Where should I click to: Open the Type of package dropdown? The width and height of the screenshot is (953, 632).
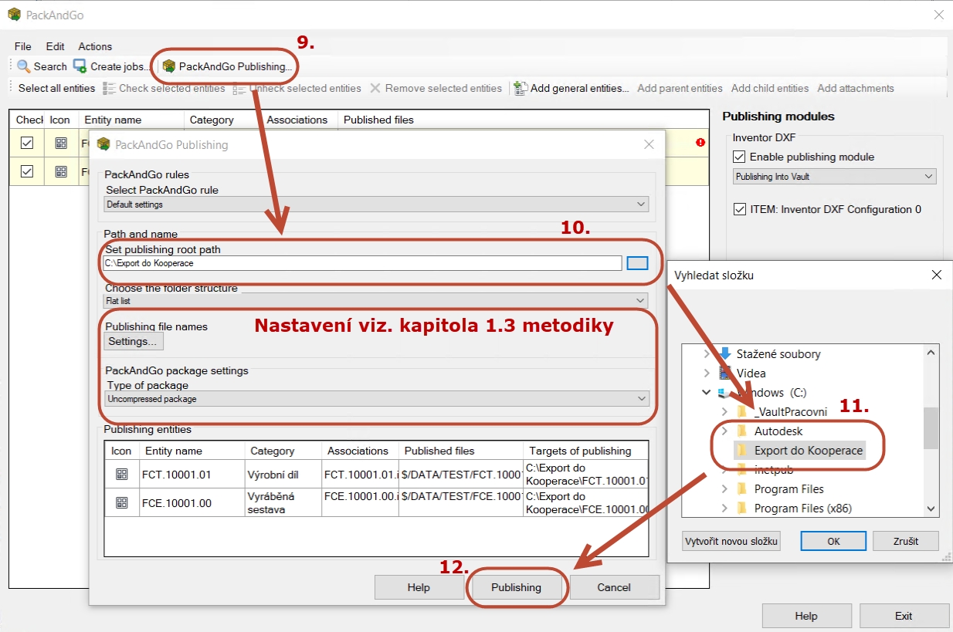click(376, 399)
